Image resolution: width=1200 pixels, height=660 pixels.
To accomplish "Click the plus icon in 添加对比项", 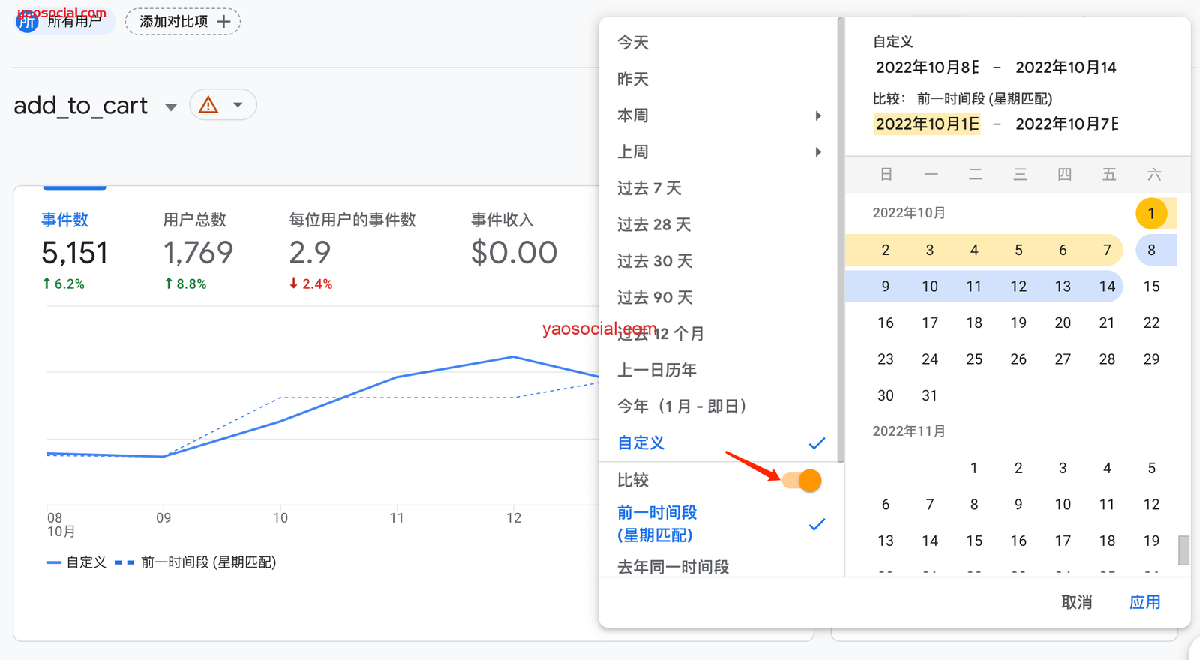I will [x=223, y=22].
